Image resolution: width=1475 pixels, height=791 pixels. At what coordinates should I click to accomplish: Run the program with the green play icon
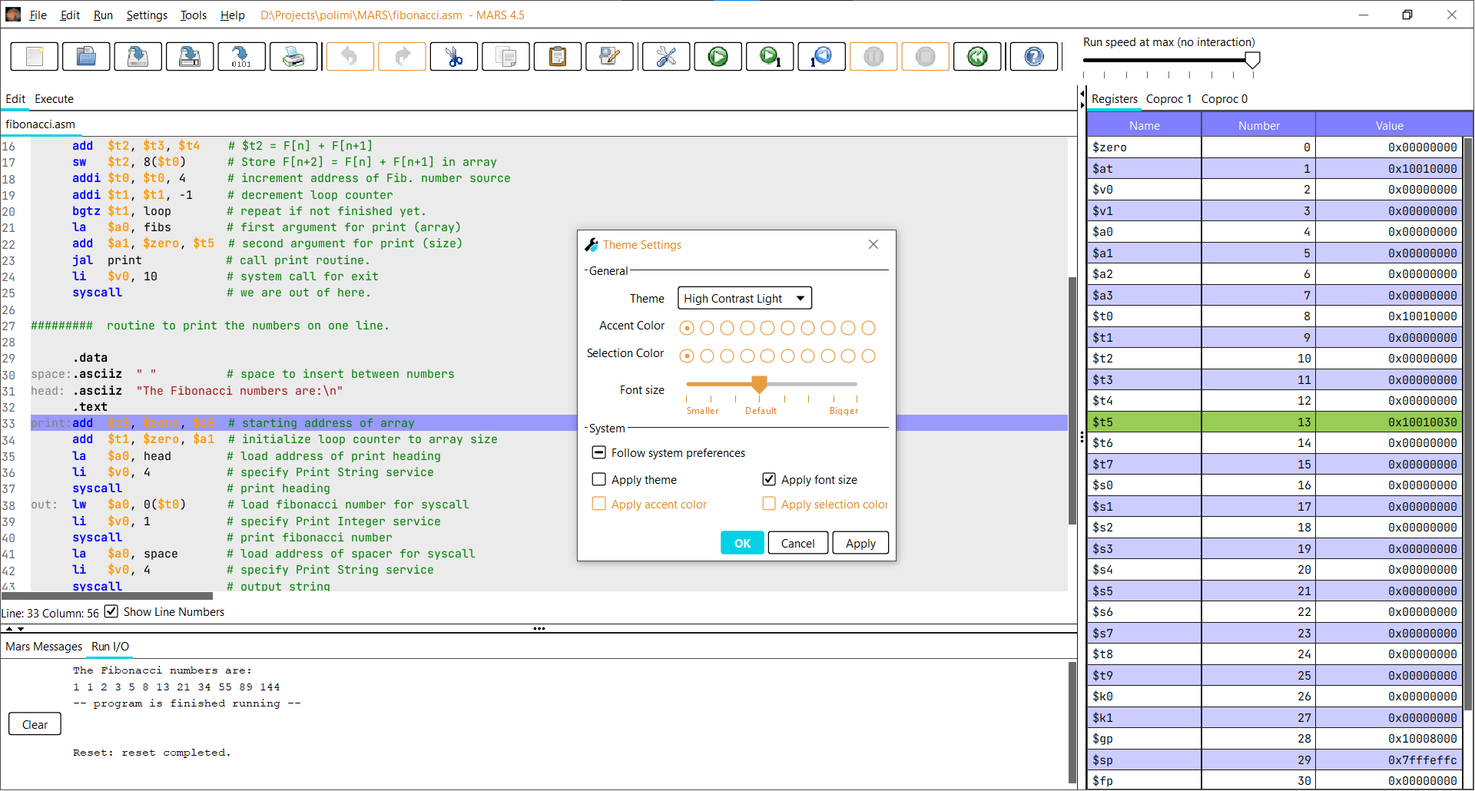click(718, 56)
